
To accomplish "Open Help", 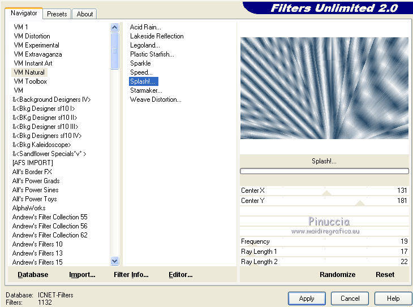I will 393,299.
